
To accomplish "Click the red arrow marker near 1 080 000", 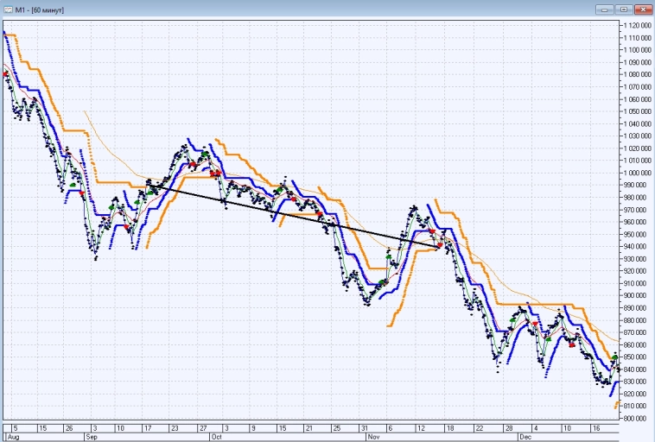I will click(x=6, y=74).
